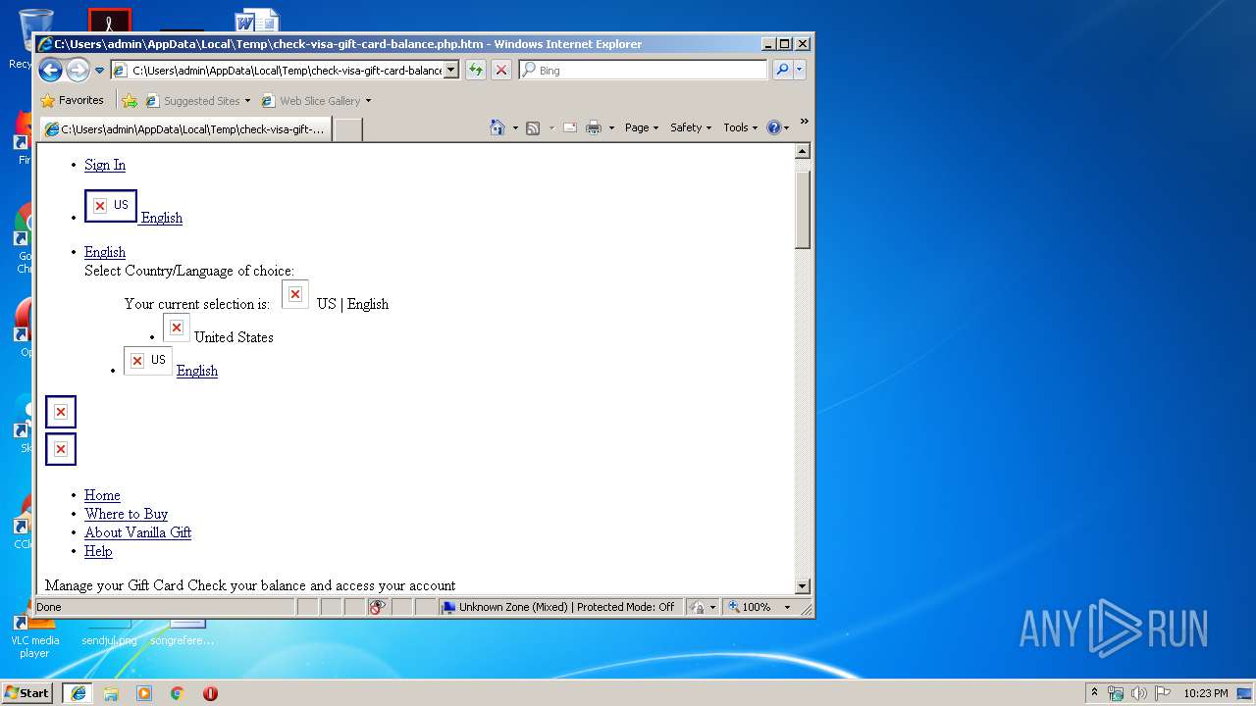This screenshot has height=706, width=1256.
Task: Click the standalone English link
Action: pyautogui.click(x=105, y=252)
